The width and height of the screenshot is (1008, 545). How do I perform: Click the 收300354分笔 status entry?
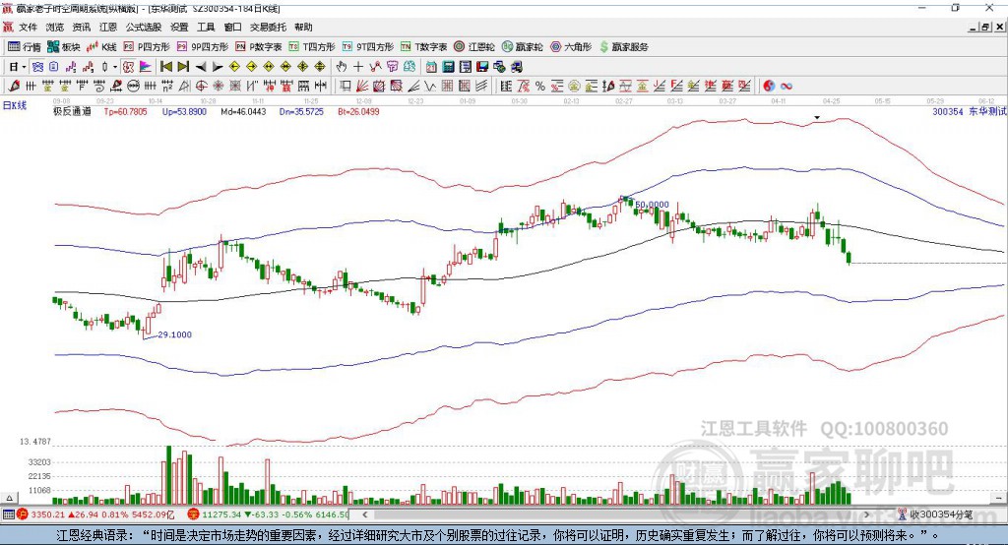[x=935, y=515]
